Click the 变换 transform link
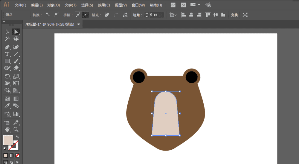The image size is (299, 164). [234, 15]
